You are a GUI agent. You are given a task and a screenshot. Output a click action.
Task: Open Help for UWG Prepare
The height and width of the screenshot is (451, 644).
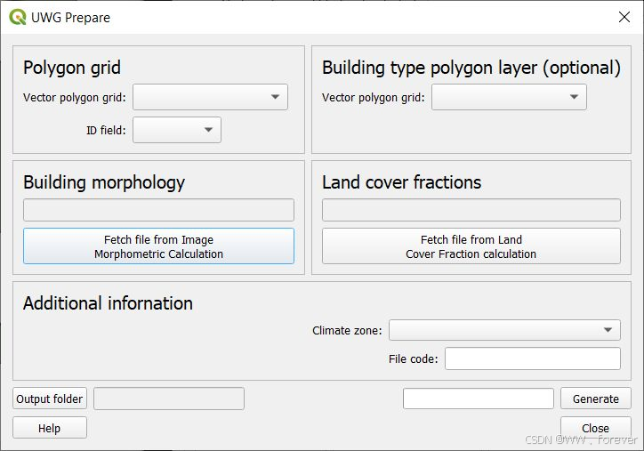coord(50,428)
